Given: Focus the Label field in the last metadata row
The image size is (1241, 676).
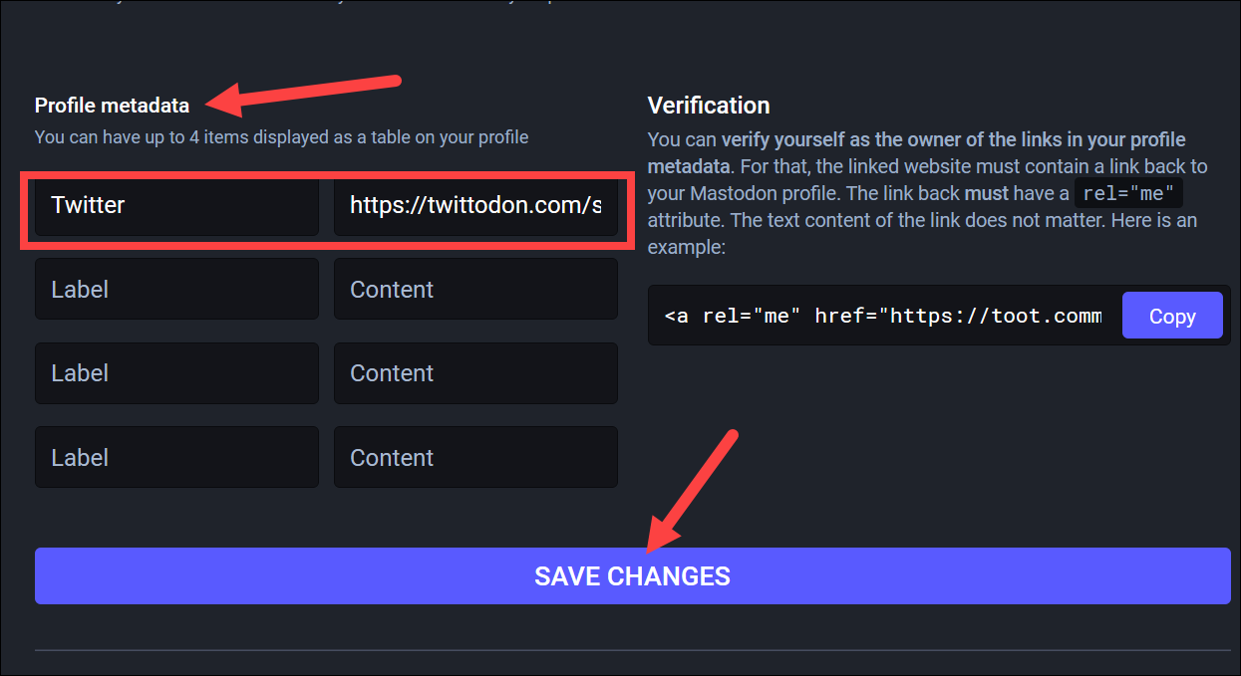Looking at the screenshot, I should (x=176, y=457).
